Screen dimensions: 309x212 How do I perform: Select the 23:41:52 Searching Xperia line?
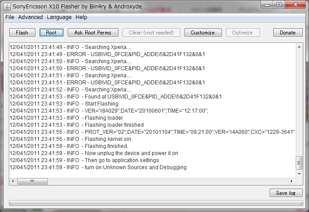(x=71, y=90)
